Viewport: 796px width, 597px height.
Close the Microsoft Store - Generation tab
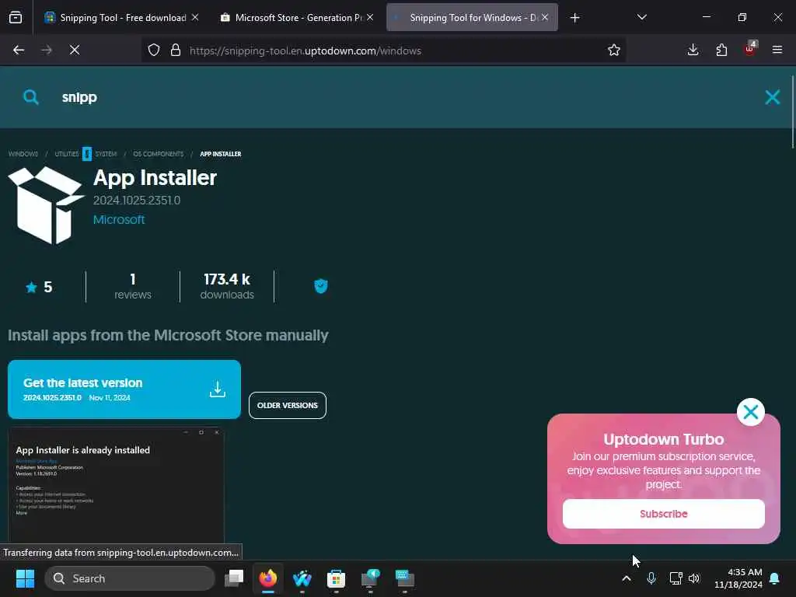pos(370,17)
